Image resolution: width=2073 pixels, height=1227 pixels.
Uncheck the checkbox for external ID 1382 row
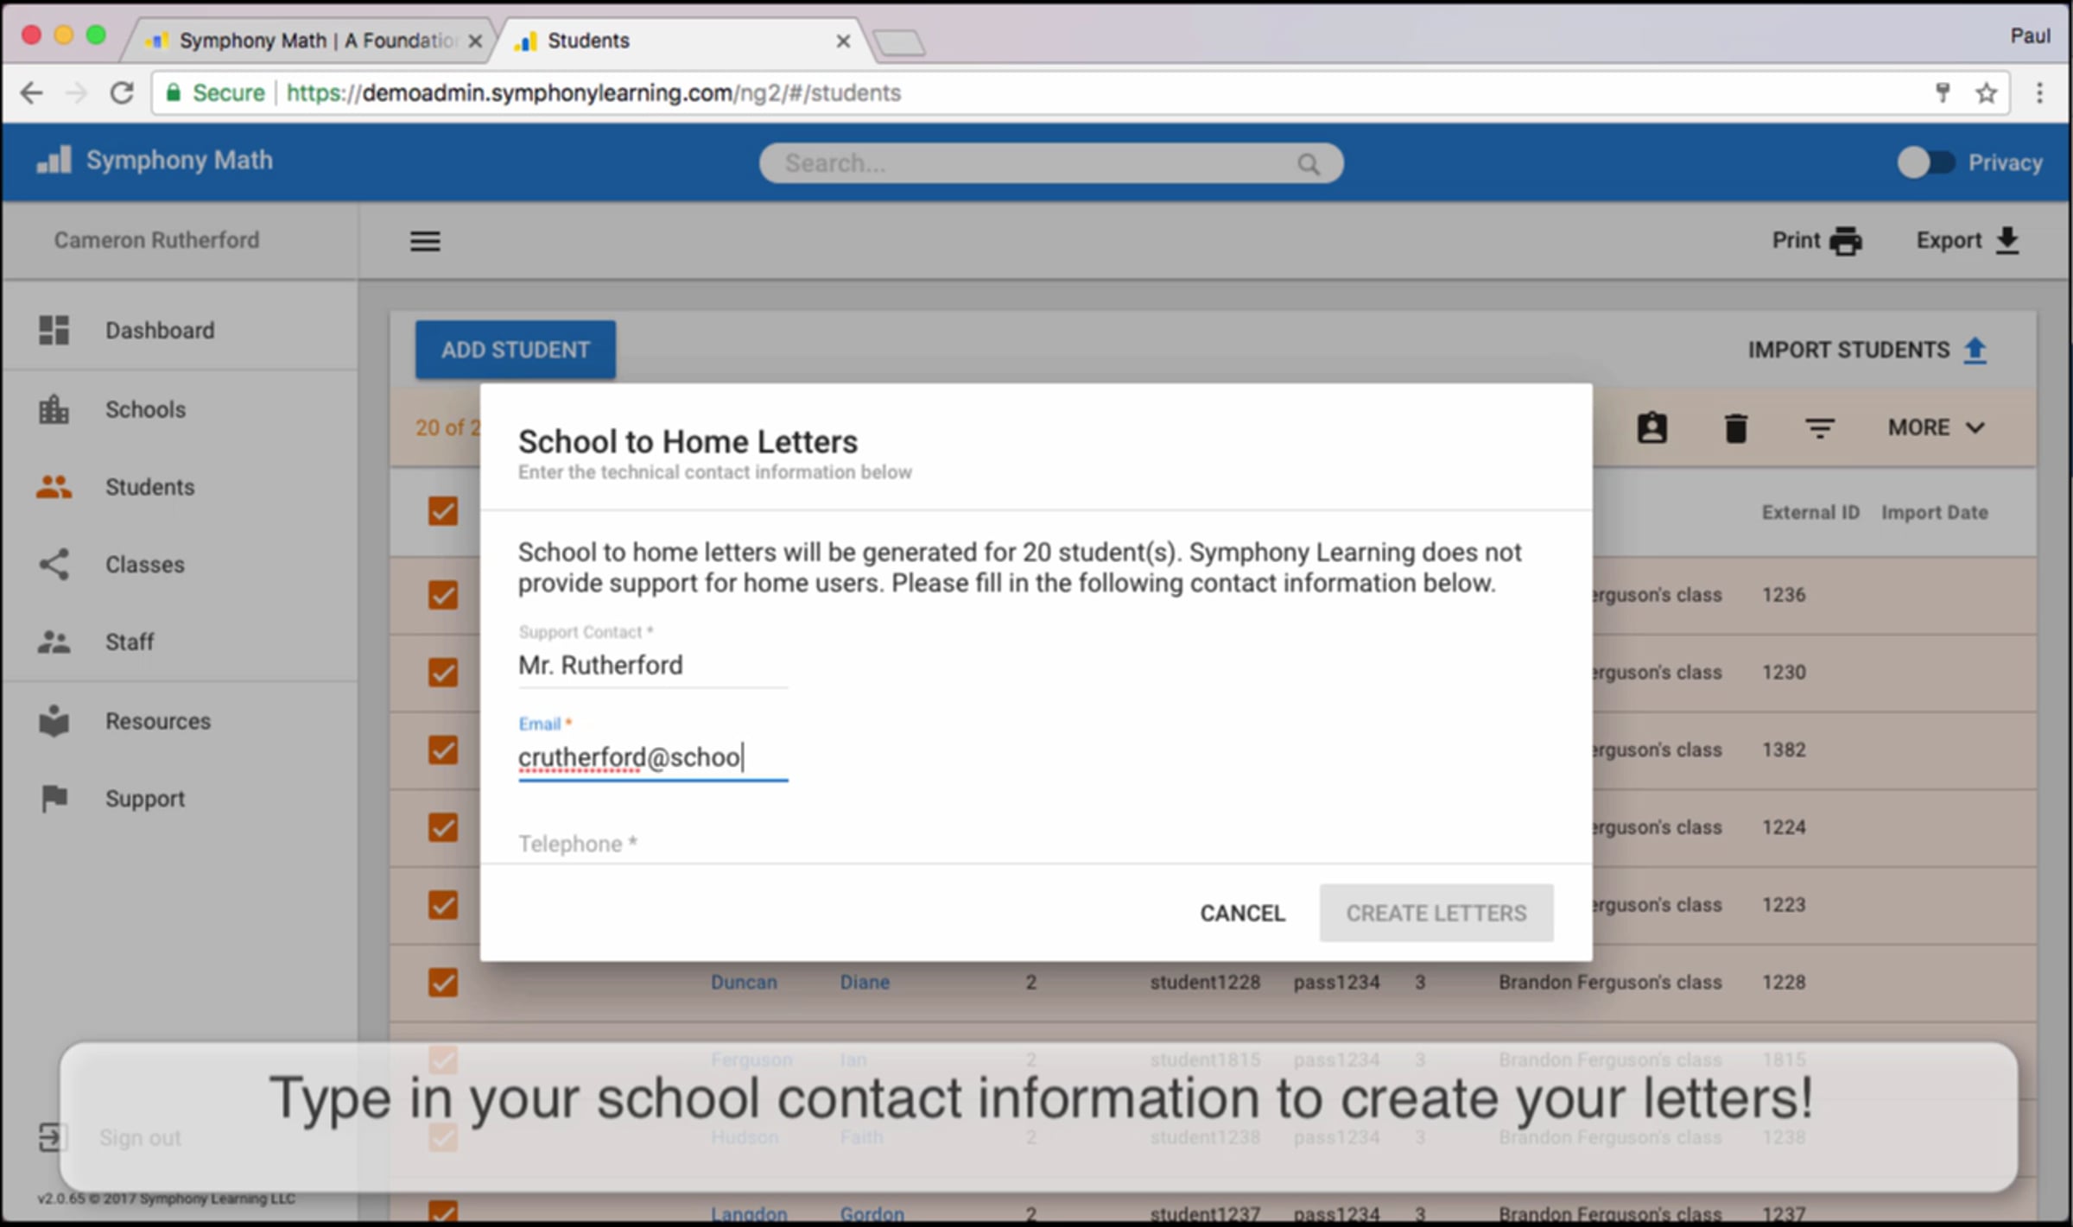[x=443, y=749]
